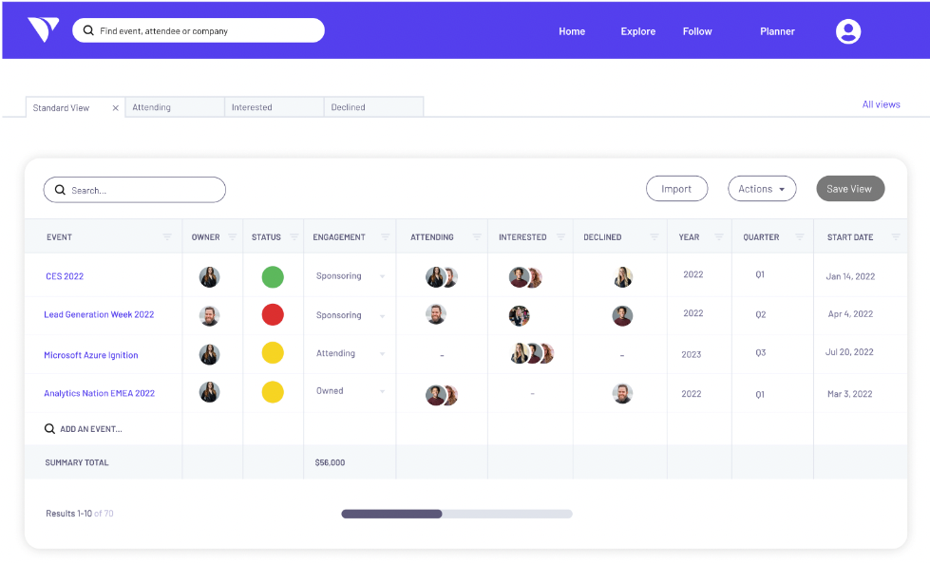The height and width of the screenshot is (563, 930).
Task: Switch to the Interested tab
Action: [274, 107]
